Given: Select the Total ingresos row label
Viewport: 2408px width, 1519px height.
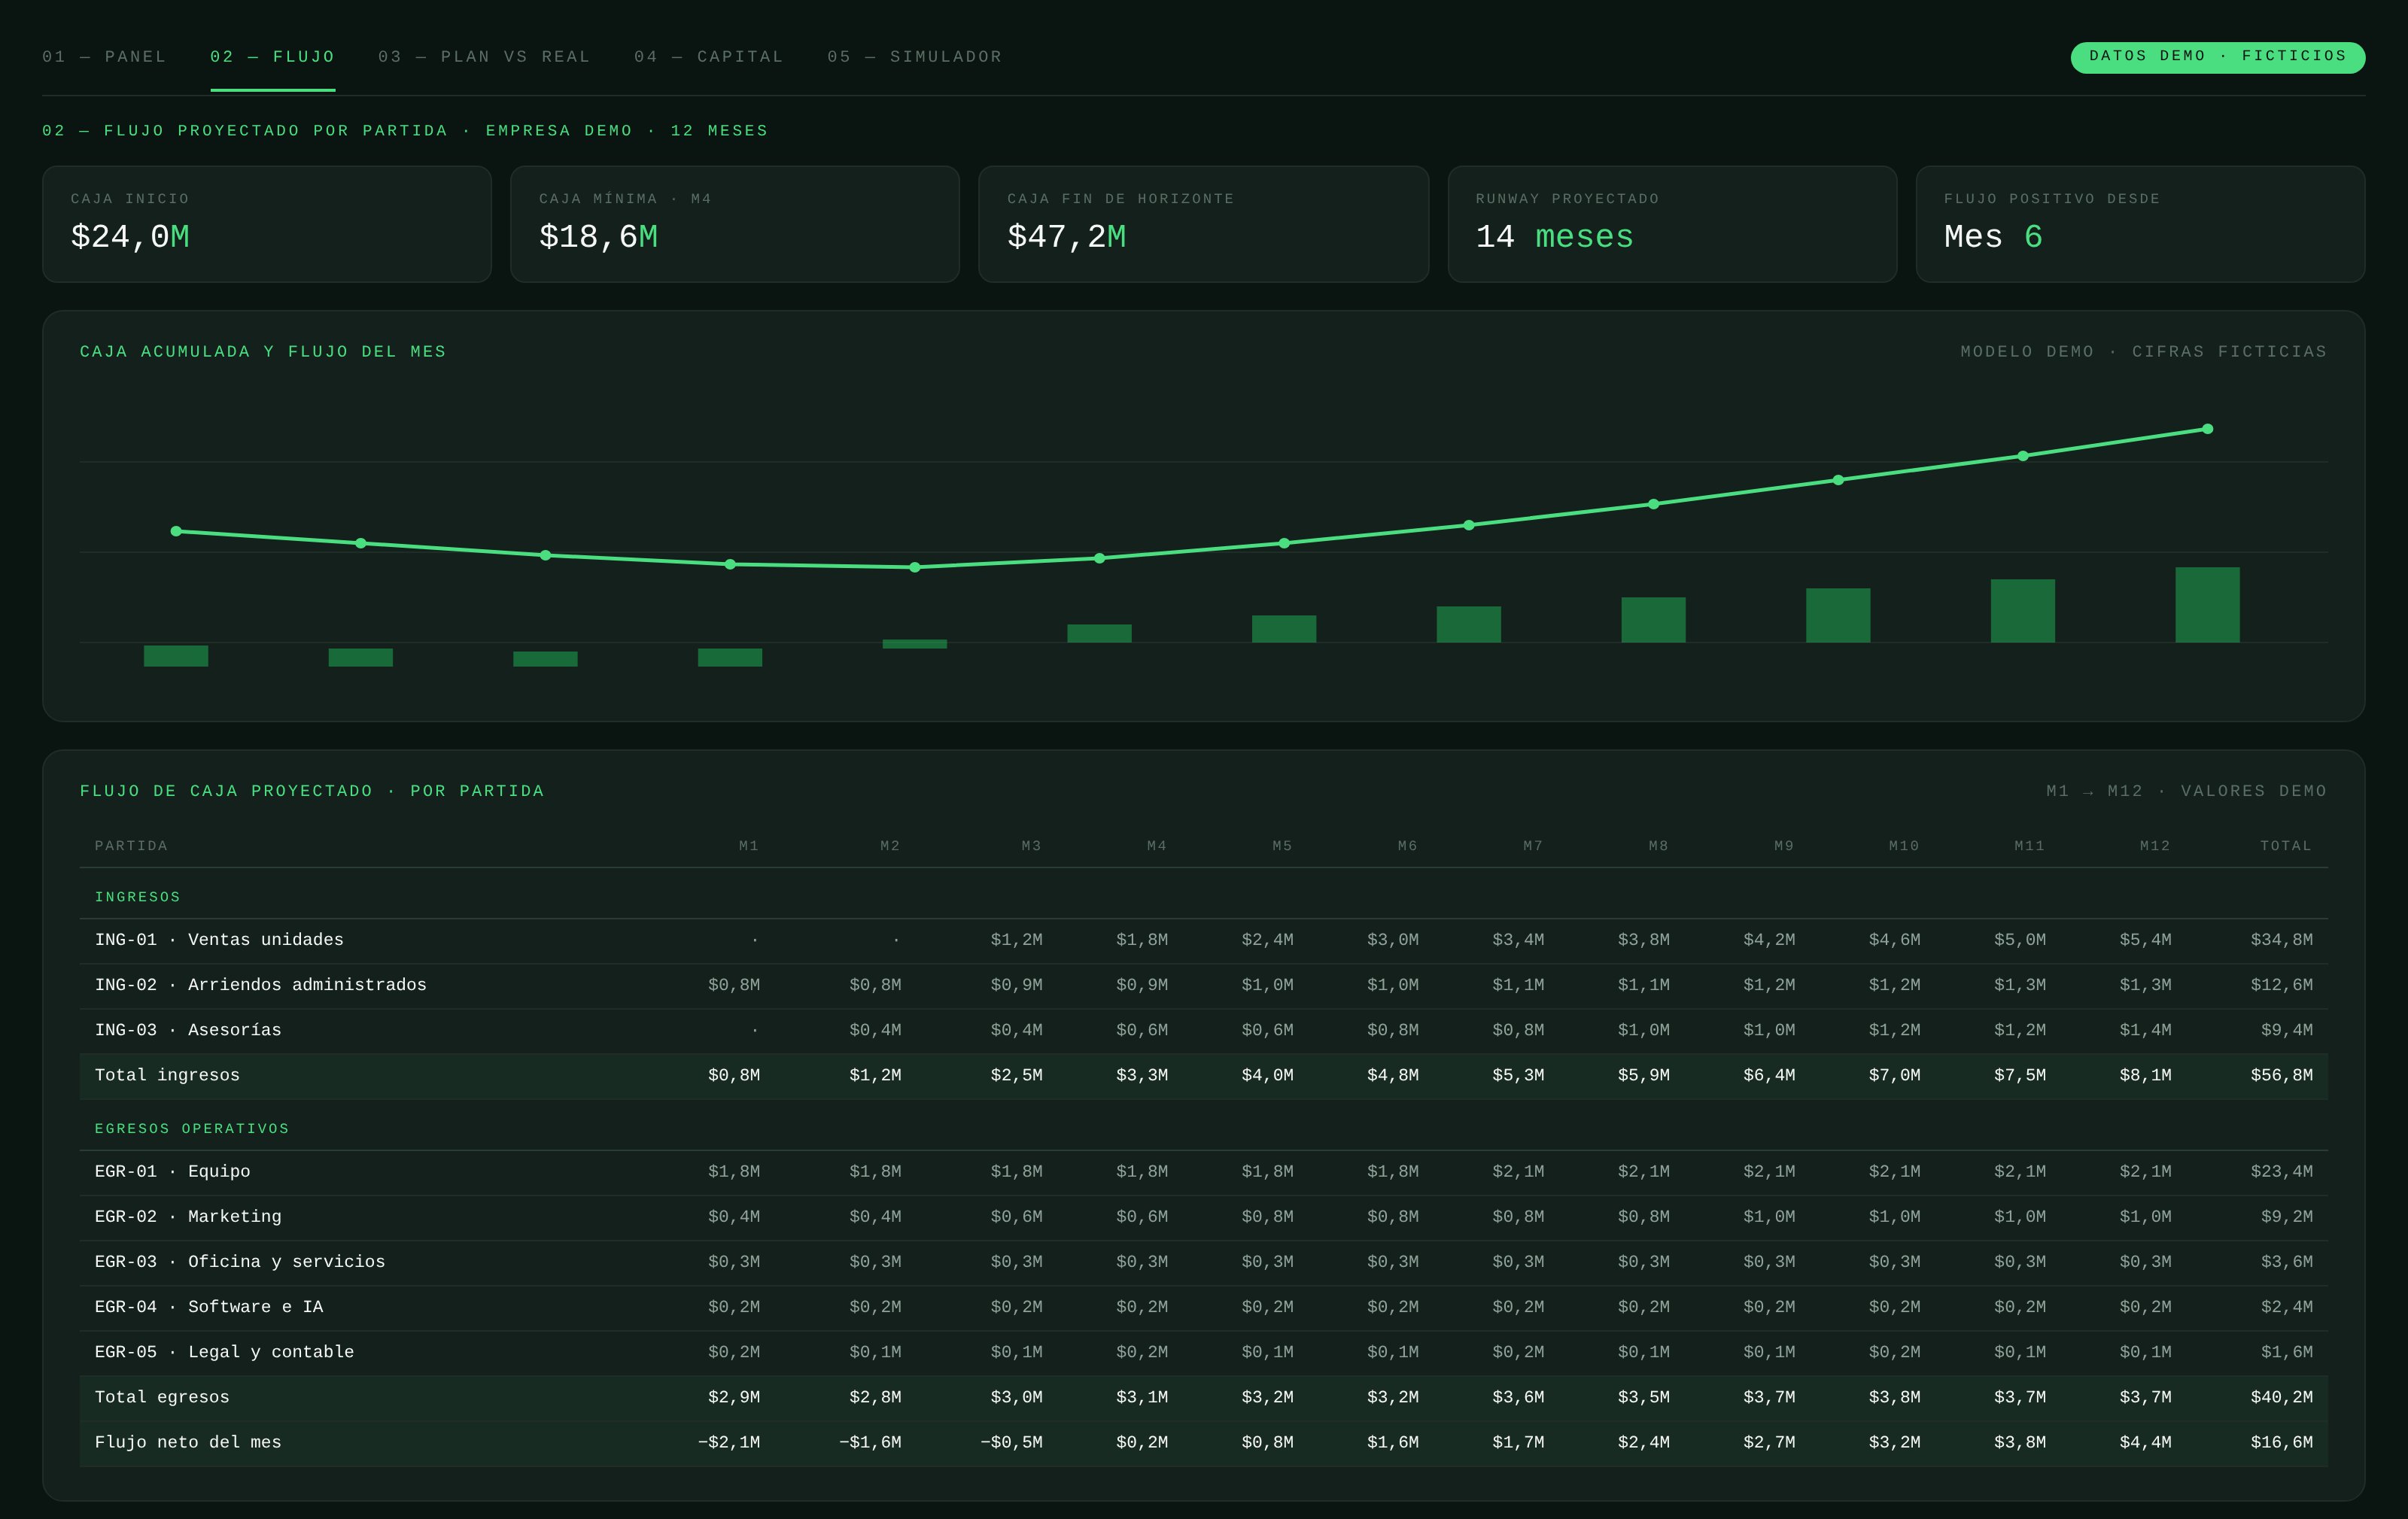Looking at the screenshot, I should (x=167, y=1075).
